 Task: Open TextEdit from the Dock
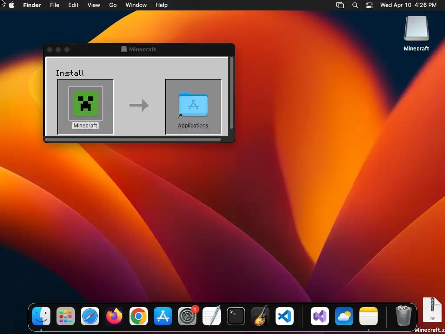[212, 316]
